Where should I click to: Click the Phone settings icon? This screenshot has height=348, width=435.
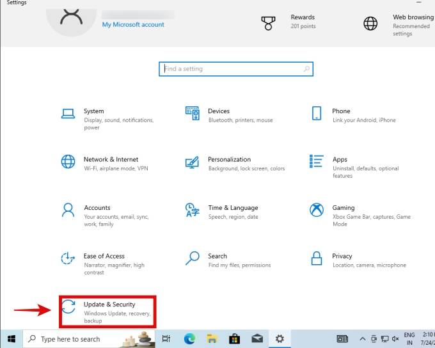click(317, 113)
